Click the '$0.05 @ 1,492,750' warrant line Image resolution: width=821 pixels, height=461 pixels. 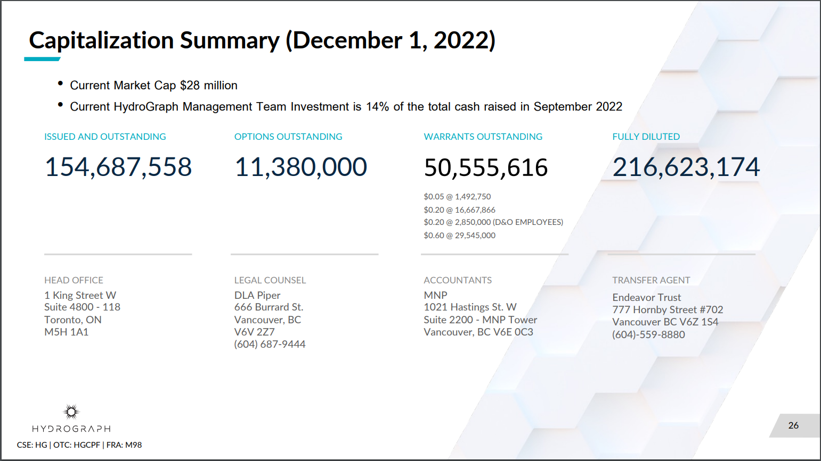pyautogui.click(x=457, y=197)
